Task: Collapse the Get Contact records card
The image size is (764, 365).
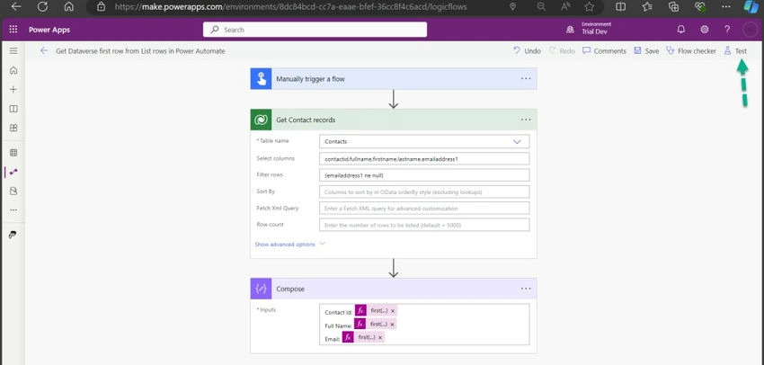Action: click(394, 120)
